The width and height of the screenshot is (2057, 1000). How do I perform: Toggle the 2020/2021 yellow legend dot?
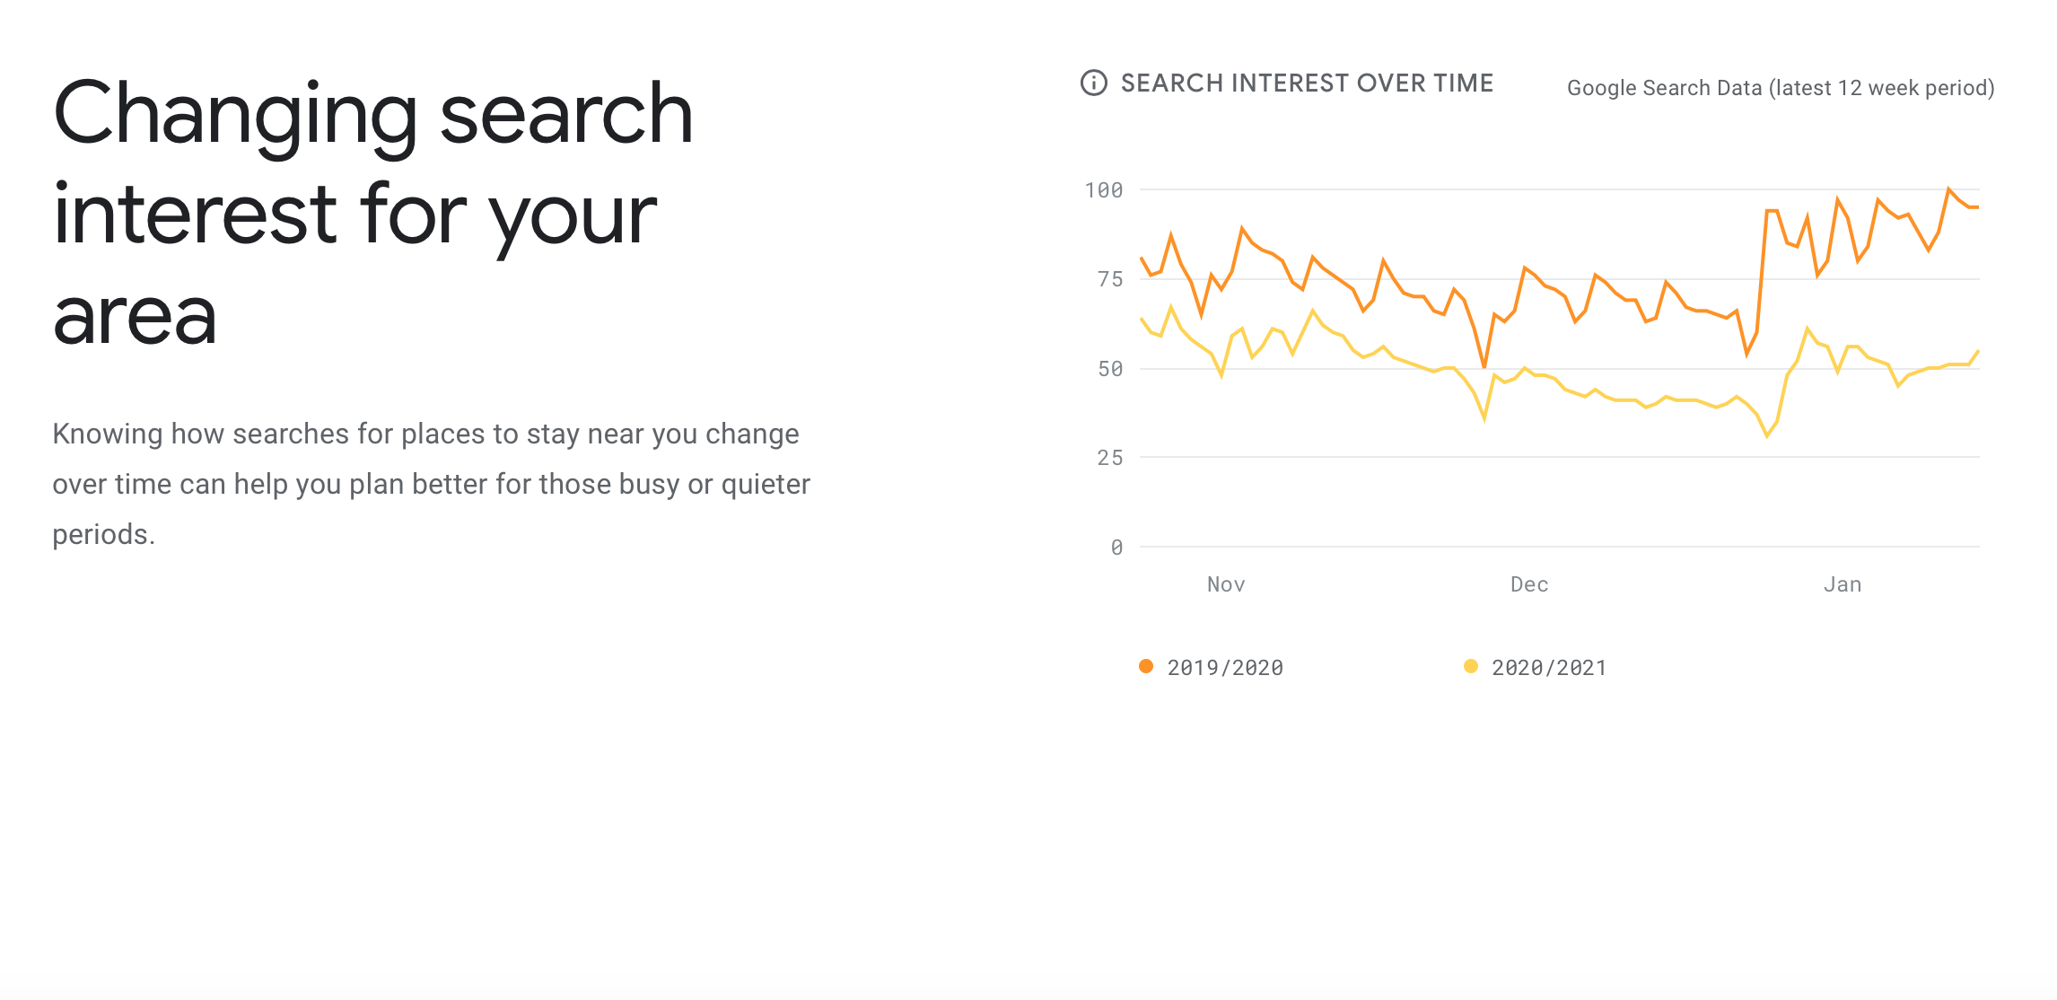pos(1470,666)
